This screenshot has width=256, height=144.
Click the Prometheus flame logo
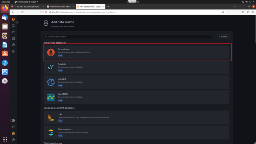click(x=51, y=52)
